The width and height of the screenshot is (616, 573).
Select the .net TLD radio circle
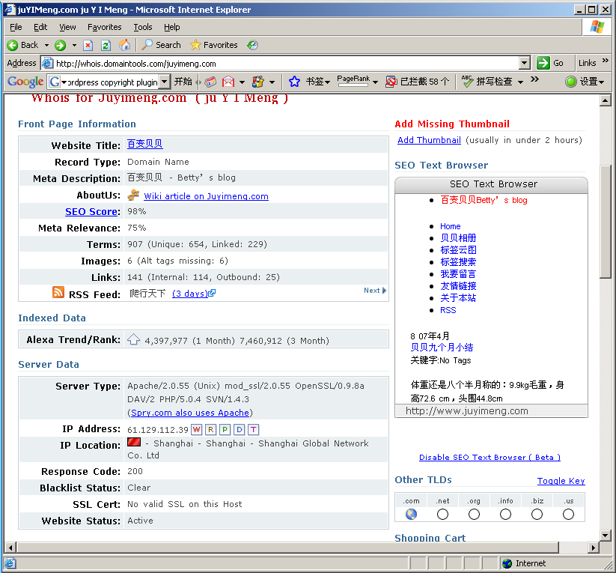pos(442,514)
